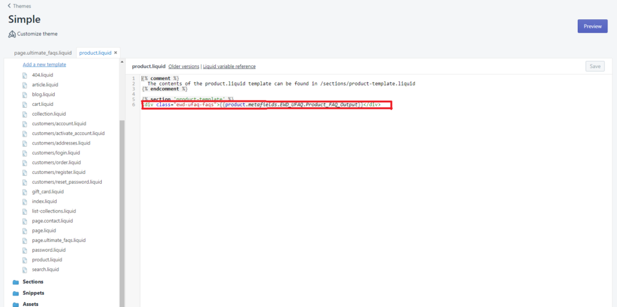This screenshot has width=617, height=307.
Task: Expand the Snippets folder
Action: click(34, 293)
